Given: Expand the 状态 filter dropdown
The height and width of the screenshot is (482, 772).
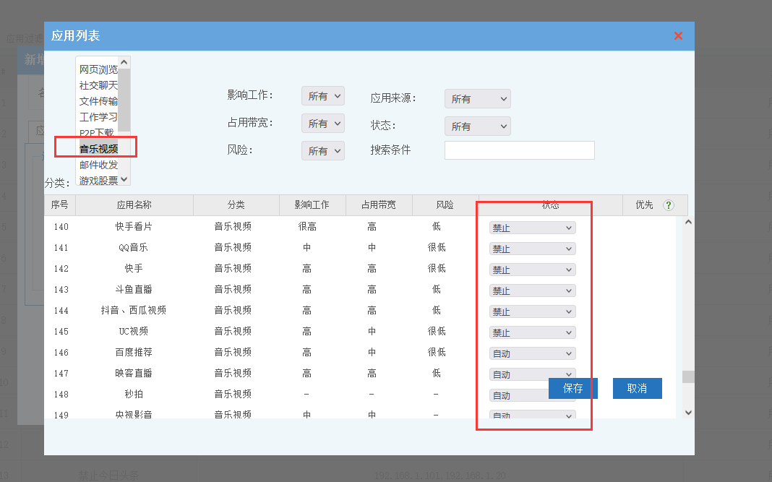Looking at the screenshot, I should tap(477, 126).
